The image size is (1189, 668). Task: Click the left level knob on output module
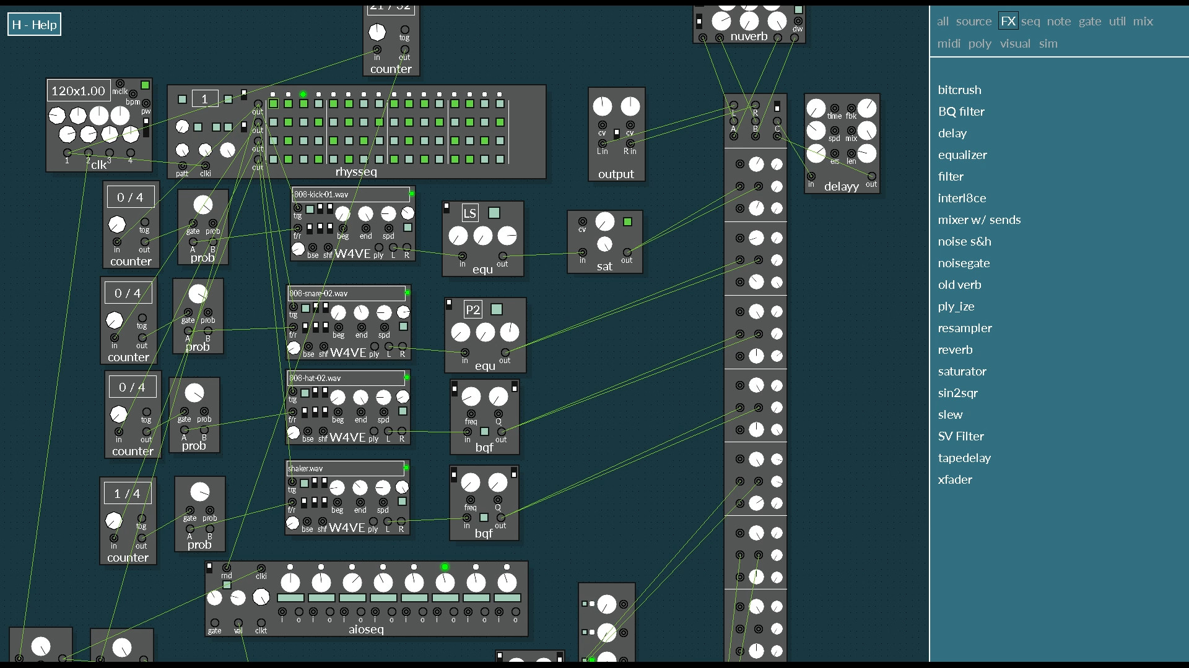click(602, 106)
